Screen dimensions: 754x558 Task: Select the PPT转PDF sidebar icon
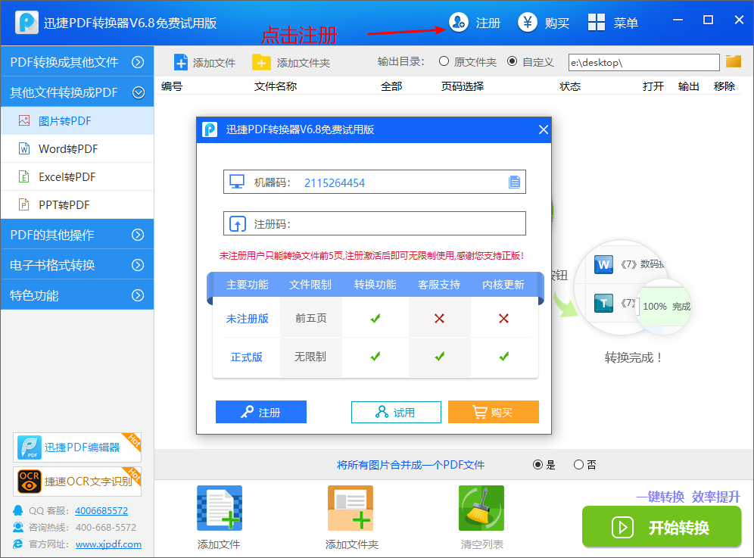tap(24, 204)
